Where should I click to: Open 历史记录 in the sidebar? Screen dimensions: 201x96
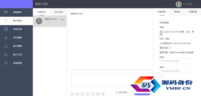tap(16, 29)
